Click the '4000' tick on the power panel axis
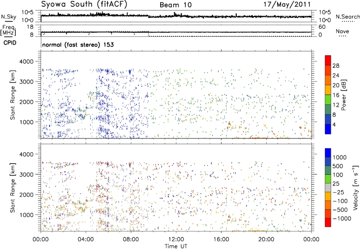The width and height of the screenshot is (360, 249). pyautogui.click(x=26, y=62)
